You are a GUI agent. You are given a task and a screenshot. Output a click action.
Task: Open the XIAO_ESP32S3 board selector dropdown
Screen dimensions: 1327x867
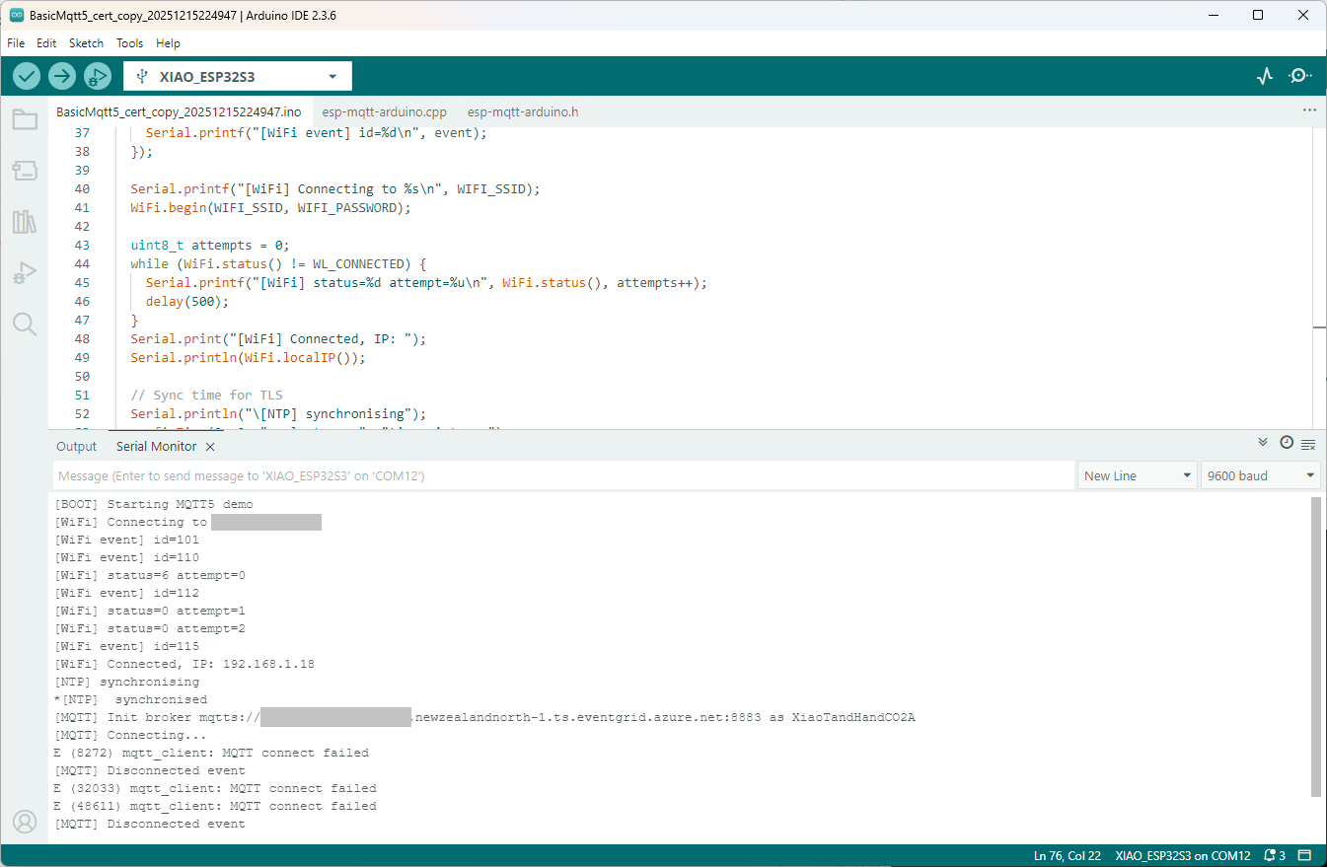pyautogui.click(x=237, y=76)
